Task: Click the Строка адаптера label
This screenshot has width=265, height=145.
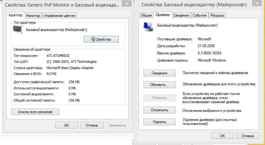Action: pyautogui.click(x=28, y=68)
